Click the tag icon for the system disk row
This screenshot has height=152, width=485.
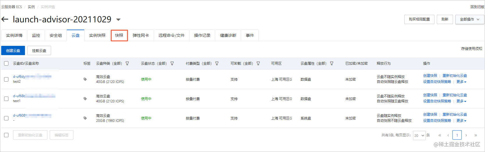(x=85, y=118)
